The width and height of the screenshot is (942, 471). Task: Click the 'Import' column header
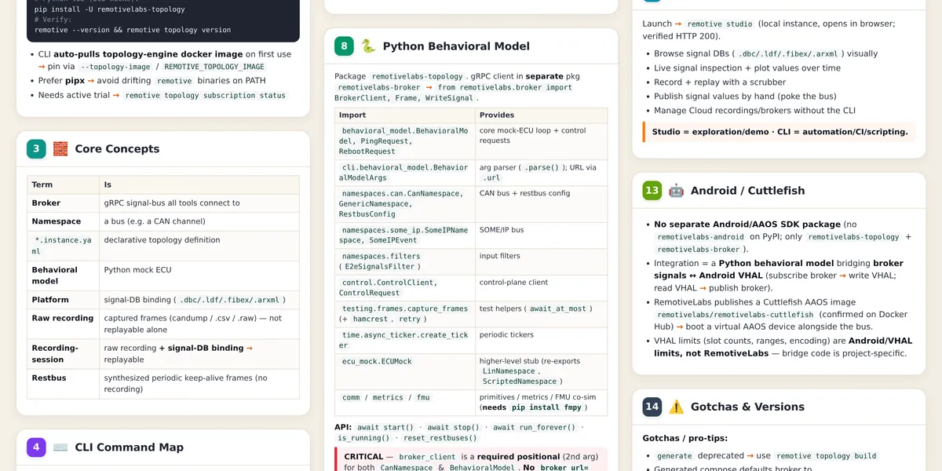[x=405, y=115]
